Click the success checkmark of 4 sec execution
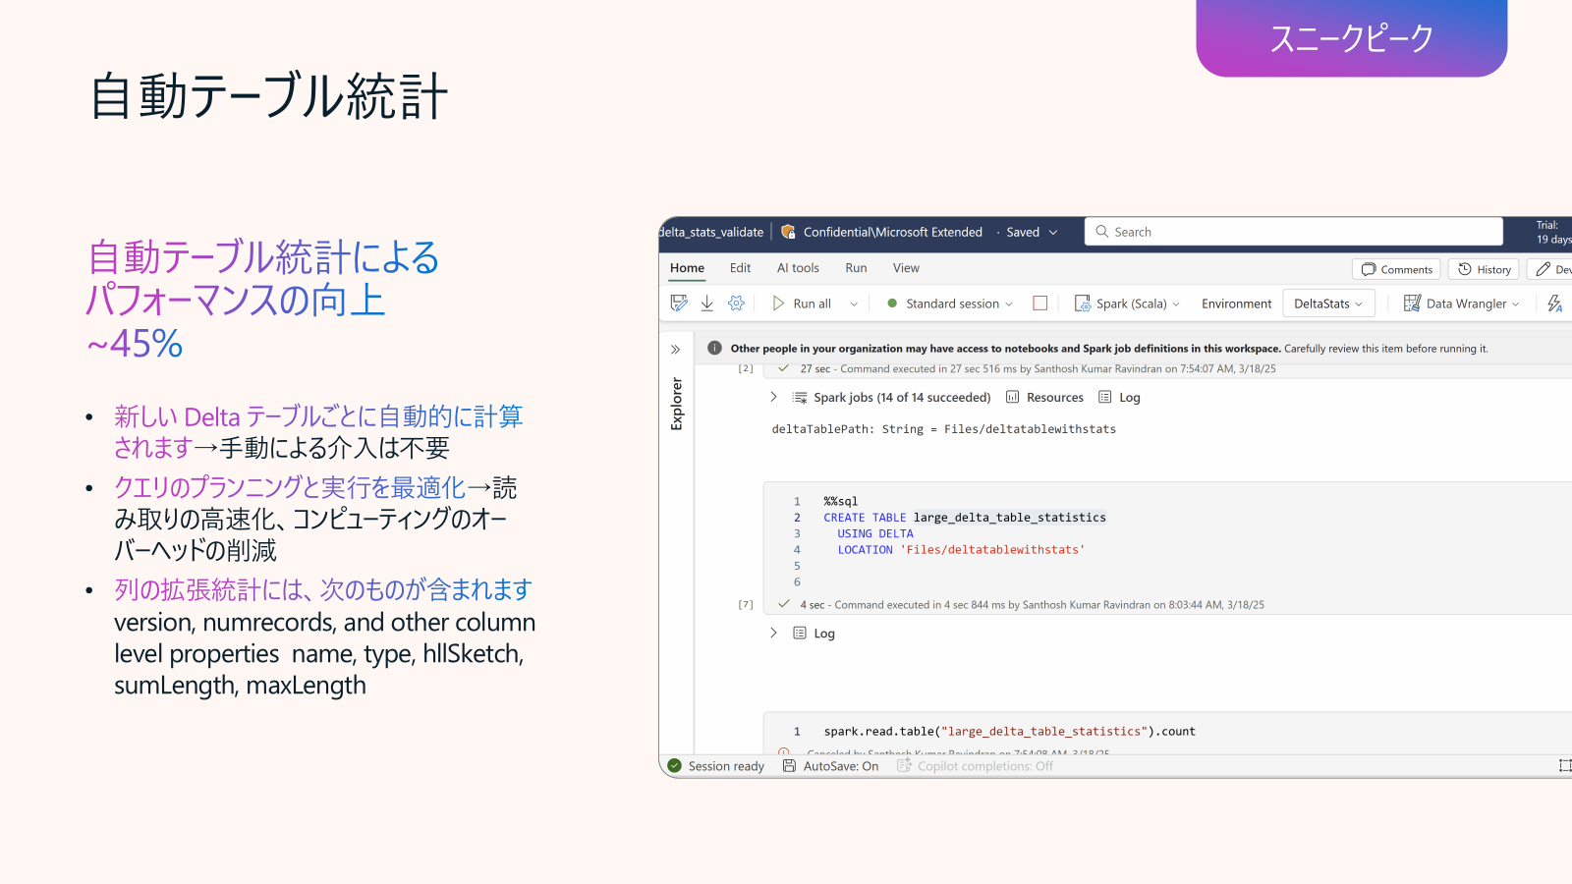The width and height of the screenshot is (1572, 884). (783, 604)
